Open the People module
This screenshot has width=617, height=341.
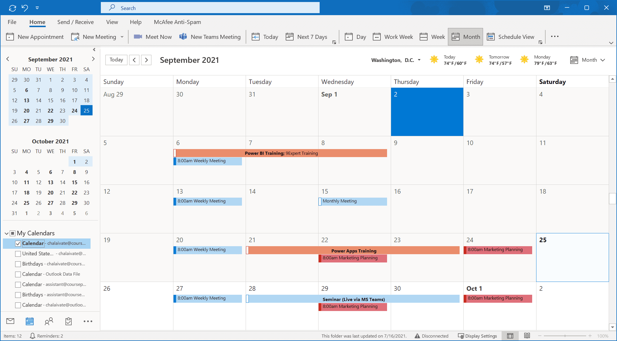point(49,321)
